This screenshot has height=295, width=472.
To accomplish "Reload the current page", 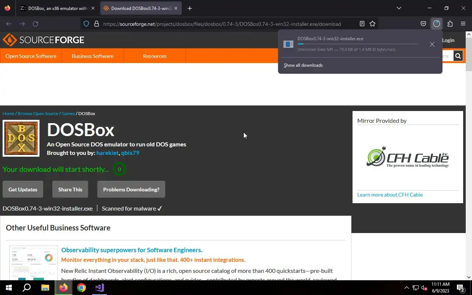I will pyautogui.click(x=35, y=24).
